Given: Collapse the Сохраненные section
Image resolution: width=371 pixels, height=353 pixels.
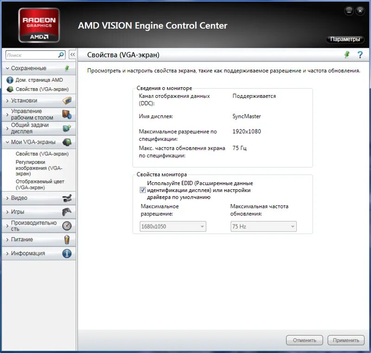Looking at the screenshot, I should 7,68.
